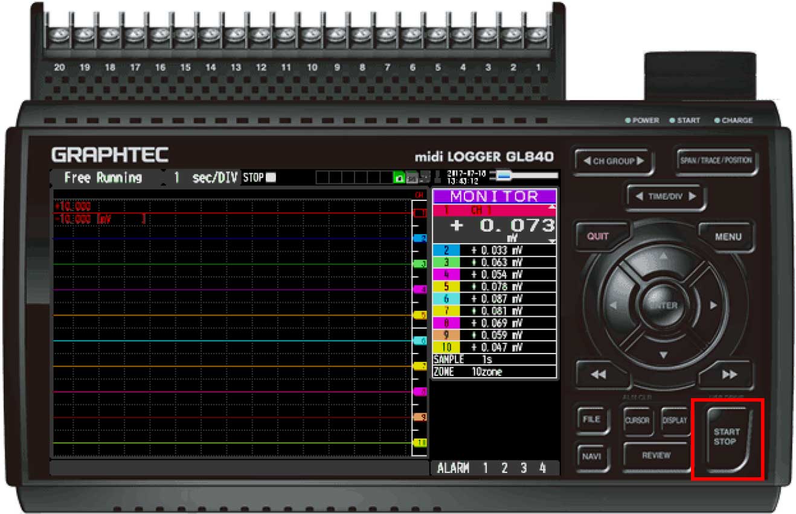Click the blue channel 2 swatch in monitor list
Viewport: 796px width, 514px height.
(x=446, y=250)
